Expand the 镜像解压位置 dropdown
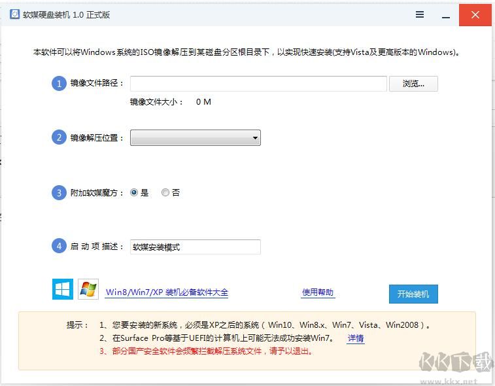The width and height of the screenshot is (495, 386). pyautogui.click(x=196, y=138)
